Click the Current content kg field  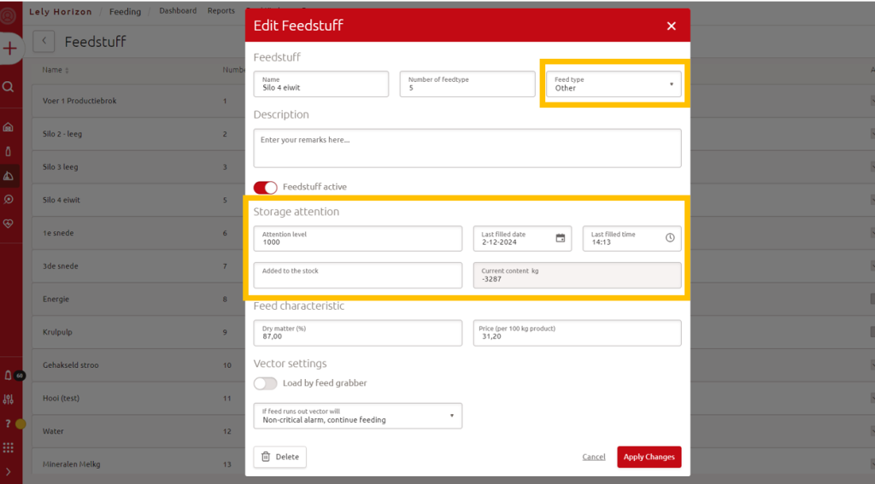coord(577,275)
